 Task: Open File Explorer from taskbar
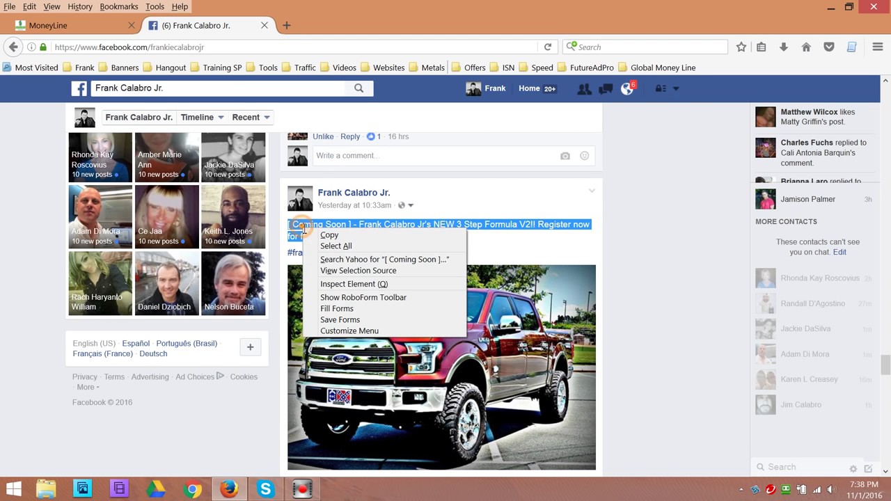46,489
